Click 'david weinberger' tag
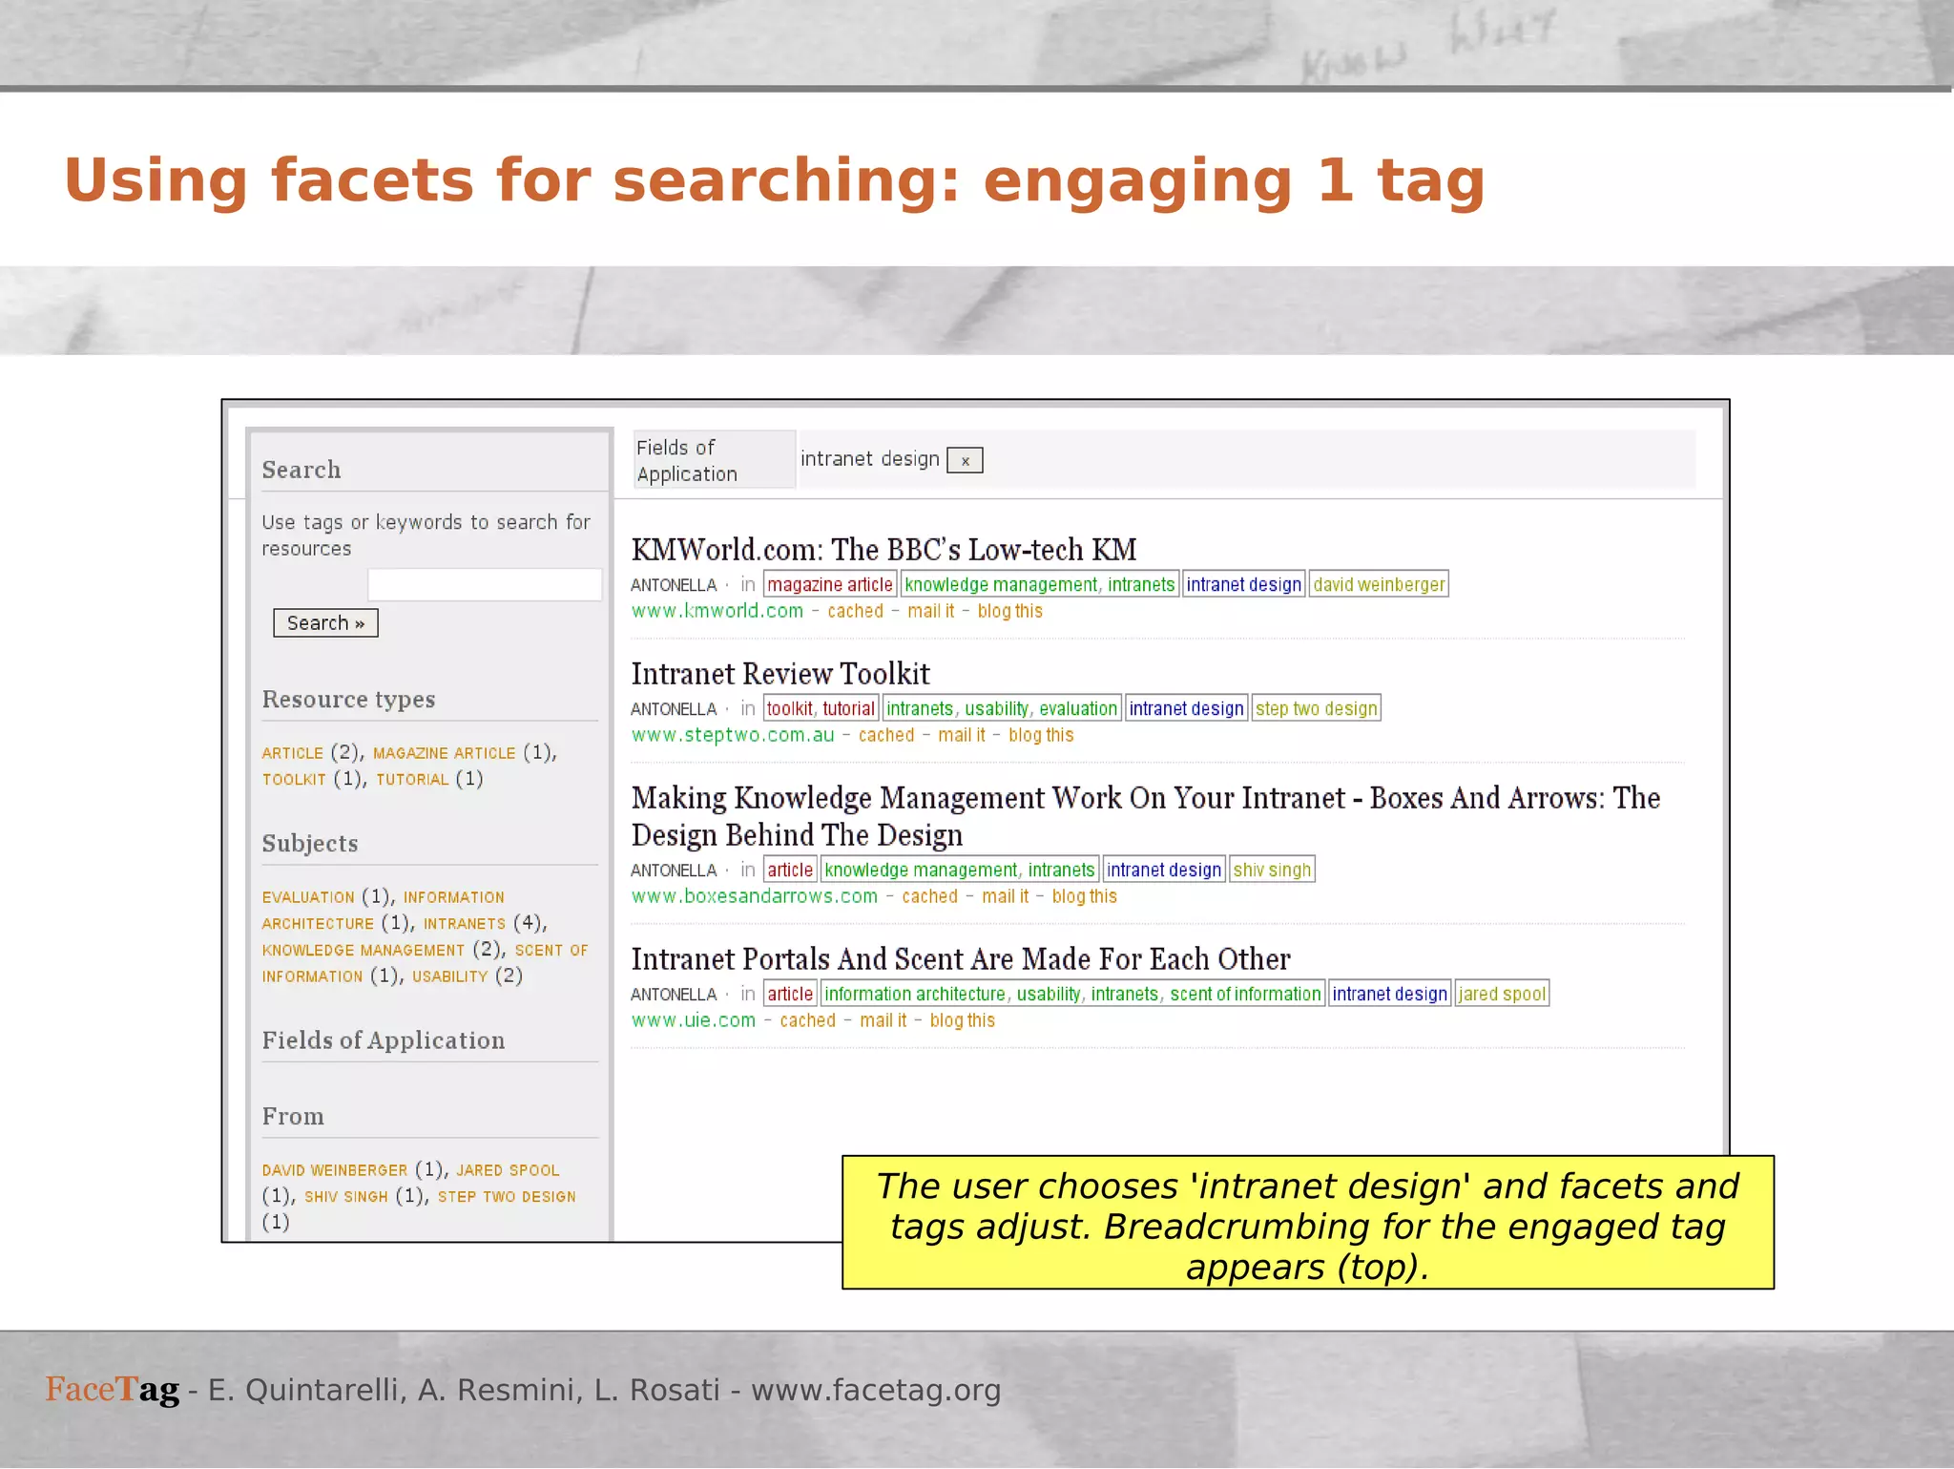Viewport: 1954px width, 1469px height. coord(1379,585)
